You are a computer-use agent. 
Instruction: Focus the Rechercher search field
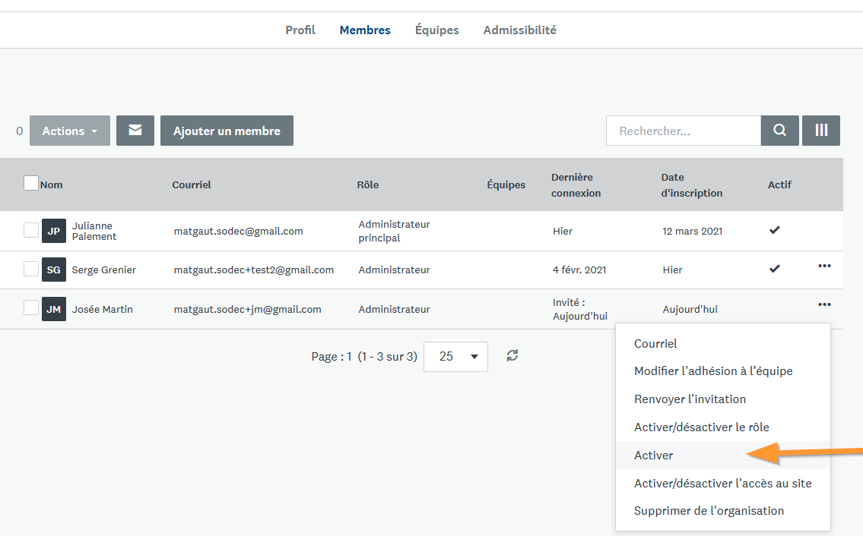point(683,131)
